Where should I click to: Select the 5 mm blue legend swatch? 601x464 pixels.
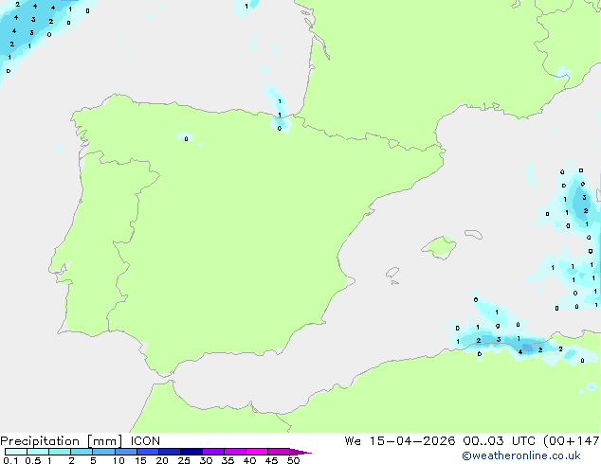pyautogui.click(x=103, y=452)
